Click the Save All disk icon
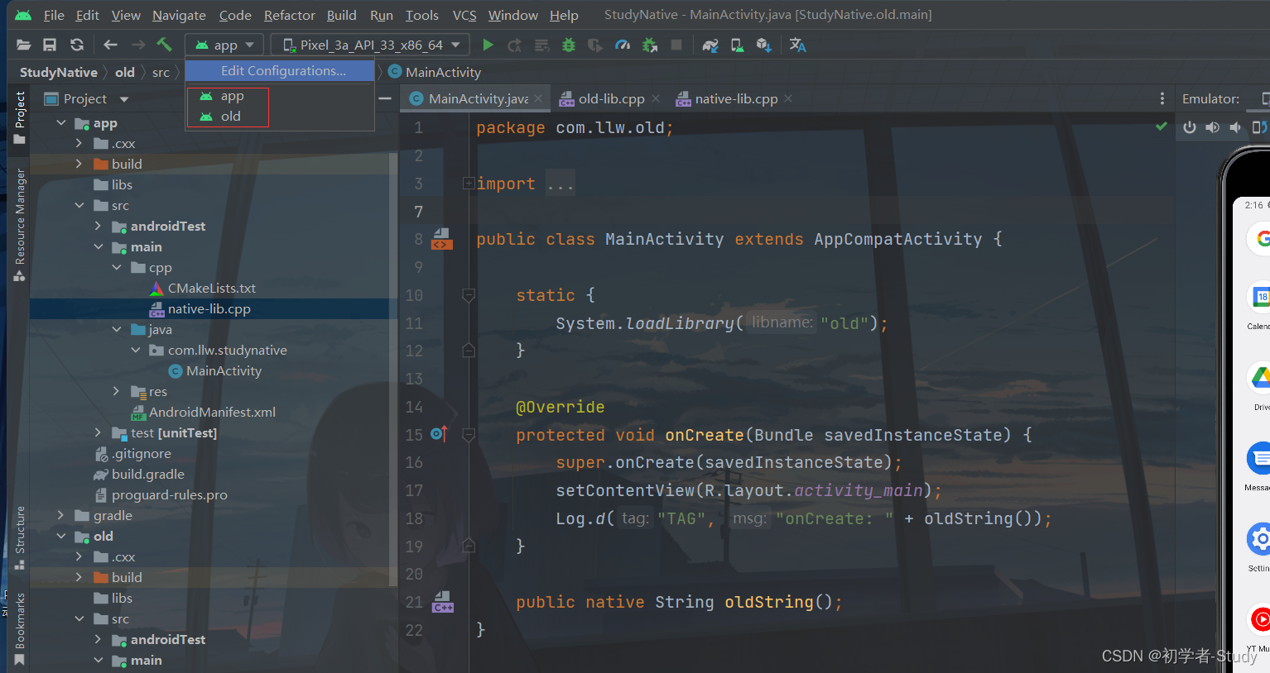1270x673 pixels. click(x=50, y=45)
